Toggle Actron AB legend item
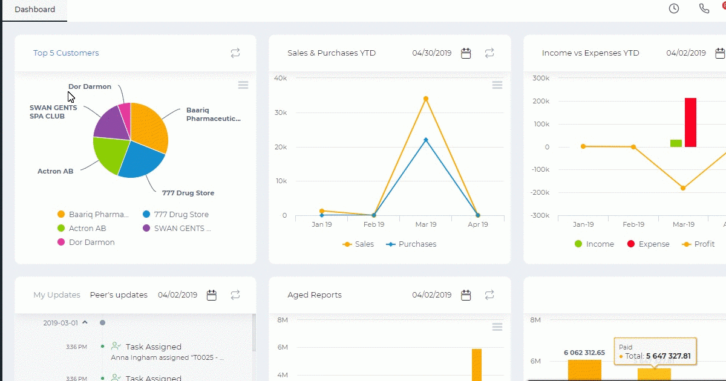726x381 pixels. click(82, 229)
